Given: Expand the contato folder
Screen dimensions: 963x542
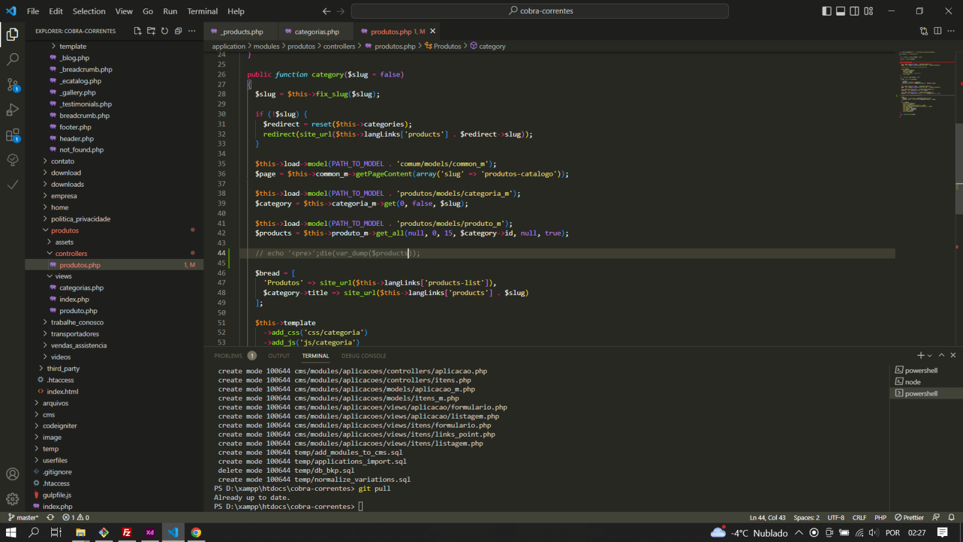Looking at the screenshot, I should click(63, 161).
